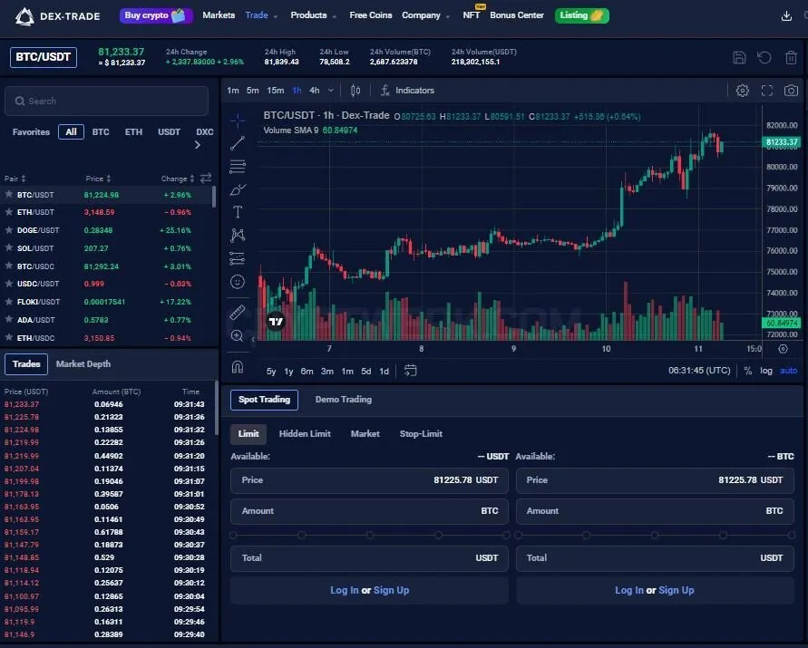Click the Buy crypto button
Screen dimensions: 808x648
[x=156, y=15]
